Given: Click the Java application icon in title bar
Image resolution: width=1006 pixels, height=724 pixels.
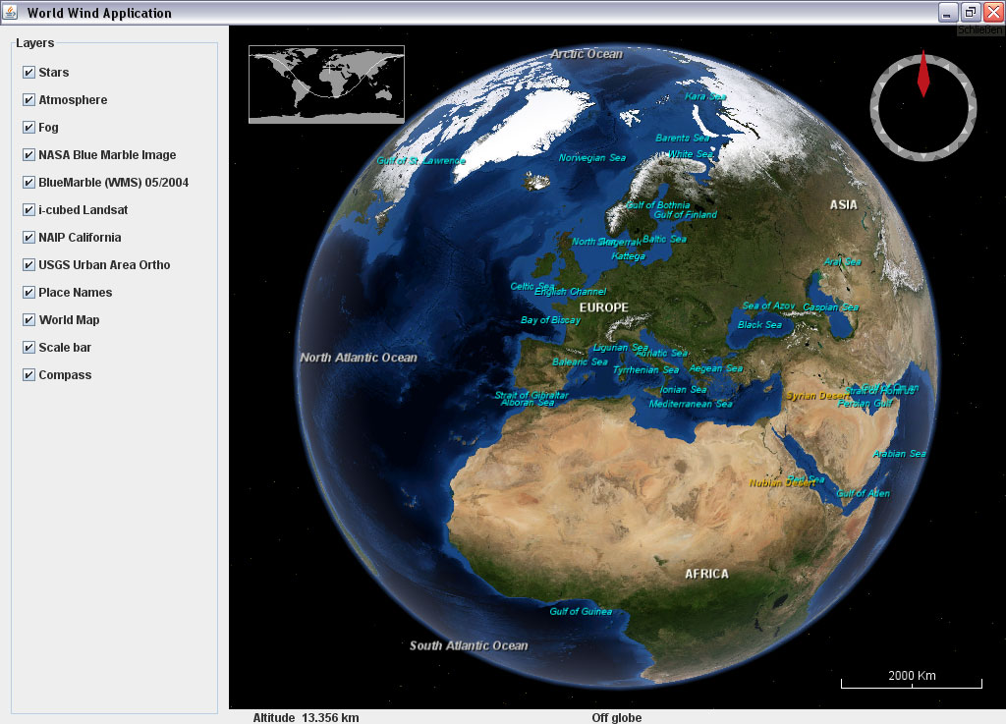Looking at the screenshot, I should (x=10, y=12).
